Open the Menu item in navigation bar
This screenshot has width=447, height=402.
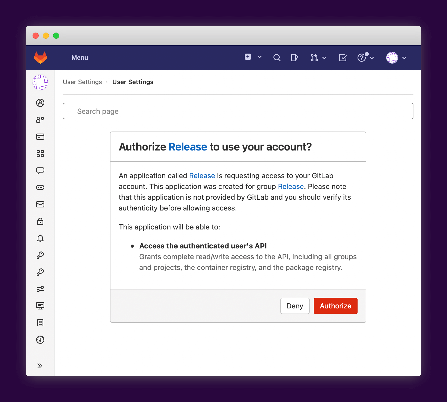[x=80, y=58]
